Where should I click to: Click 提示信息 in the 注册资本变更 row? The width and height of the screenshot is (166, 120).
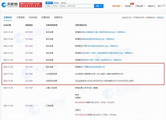click(29, 81)
